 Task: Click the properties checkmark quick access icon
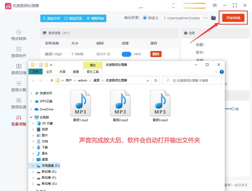click(x=41, y=65)
